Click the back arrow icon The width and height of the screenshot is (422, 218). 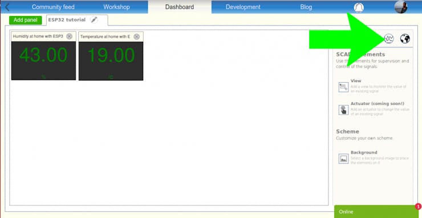click(7, 7)
